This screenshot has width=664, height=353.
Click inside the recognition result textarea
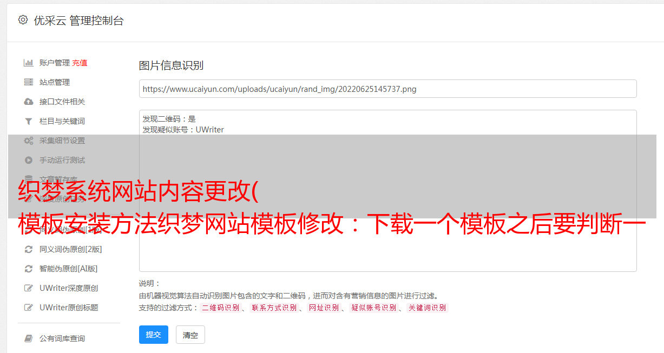coord(387,190)
